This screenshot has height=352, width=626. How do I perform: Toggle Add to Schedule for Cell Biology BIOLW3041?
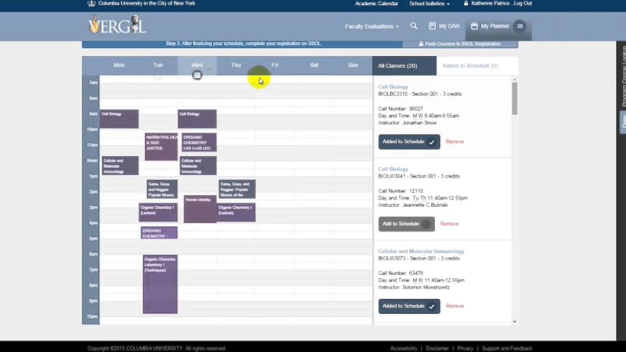(x=406, y=224)
